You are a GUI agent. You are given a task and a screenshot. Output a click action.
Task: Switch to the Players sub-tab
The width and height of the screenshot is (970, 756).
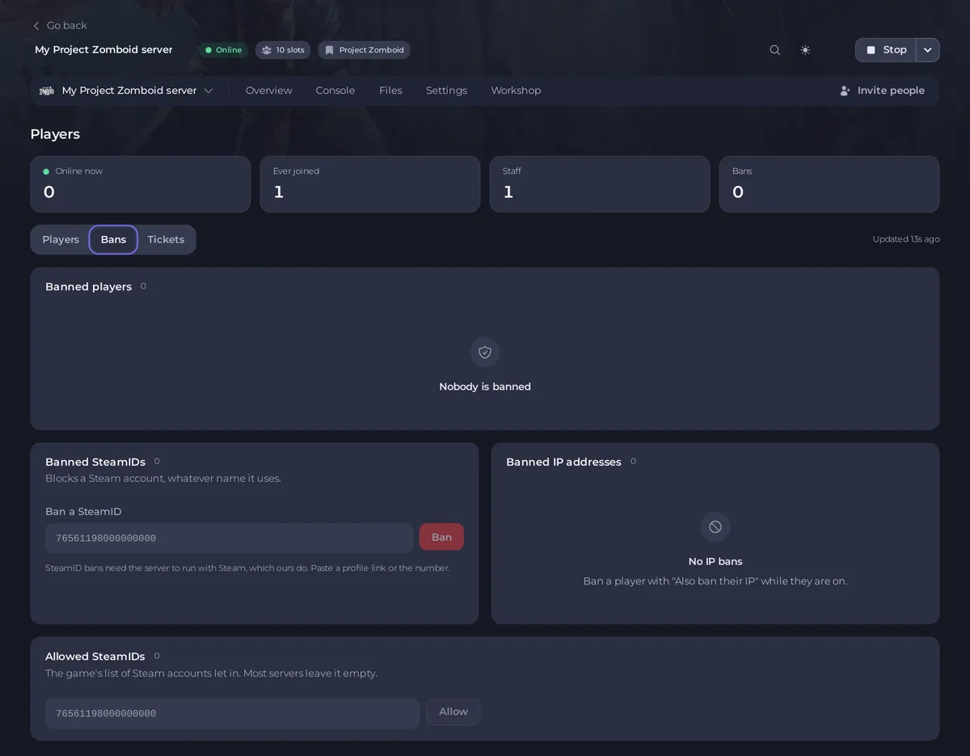(x=61, y=239)
